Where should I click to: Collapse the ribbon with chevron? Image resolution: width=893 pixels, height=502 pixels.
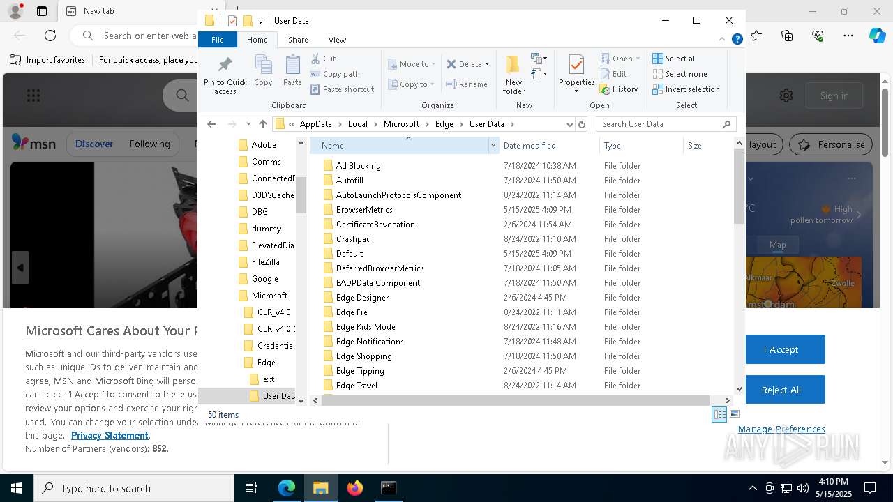click(722, 40)
